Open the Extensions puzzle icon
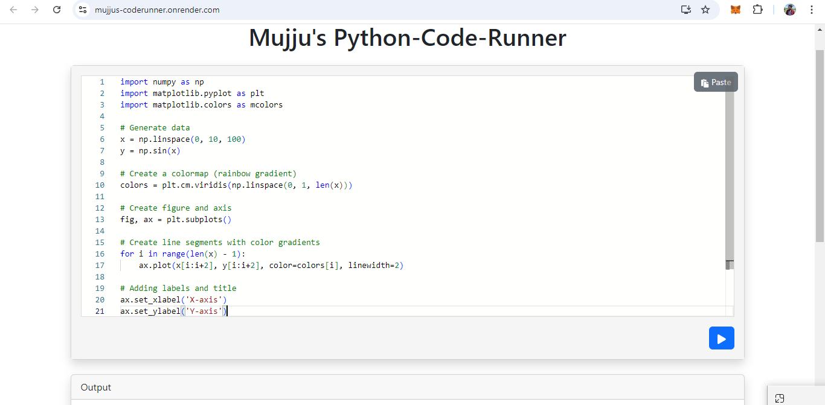 pos(757,10)
